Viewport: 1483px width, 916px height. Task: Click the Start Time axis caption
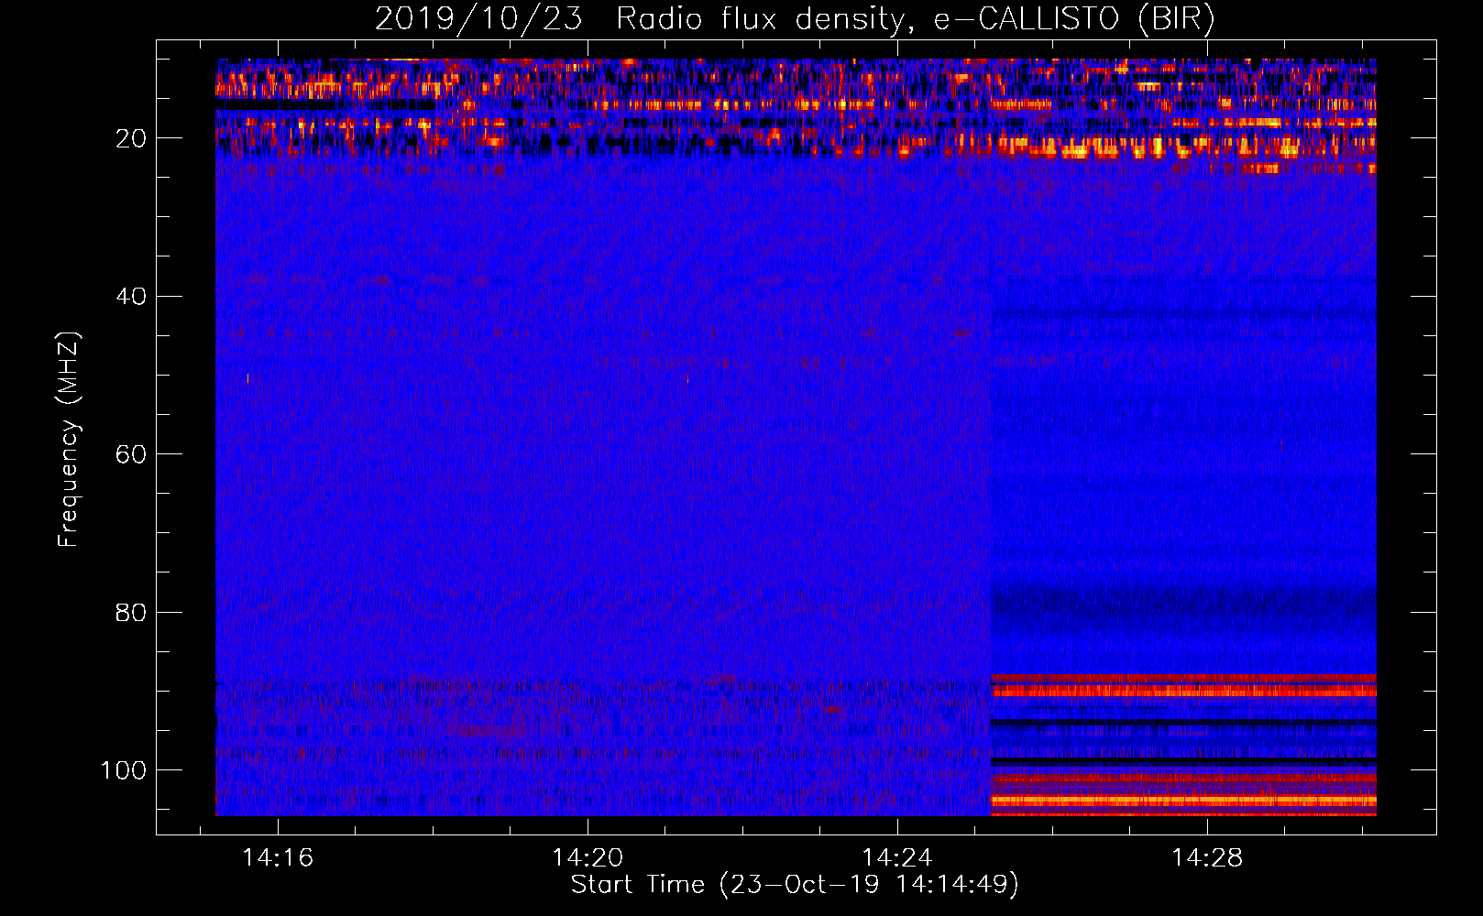(795, 885)
